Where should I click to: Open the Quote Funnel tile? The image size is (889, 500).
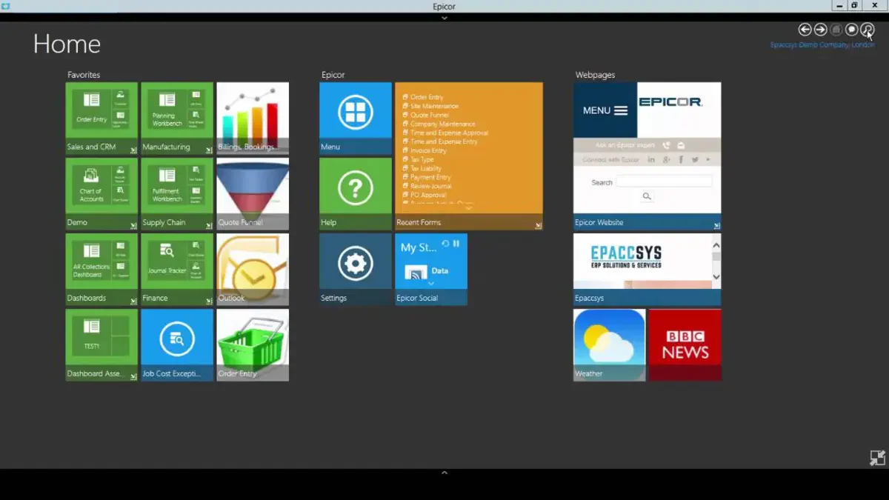tap(253, 193)
